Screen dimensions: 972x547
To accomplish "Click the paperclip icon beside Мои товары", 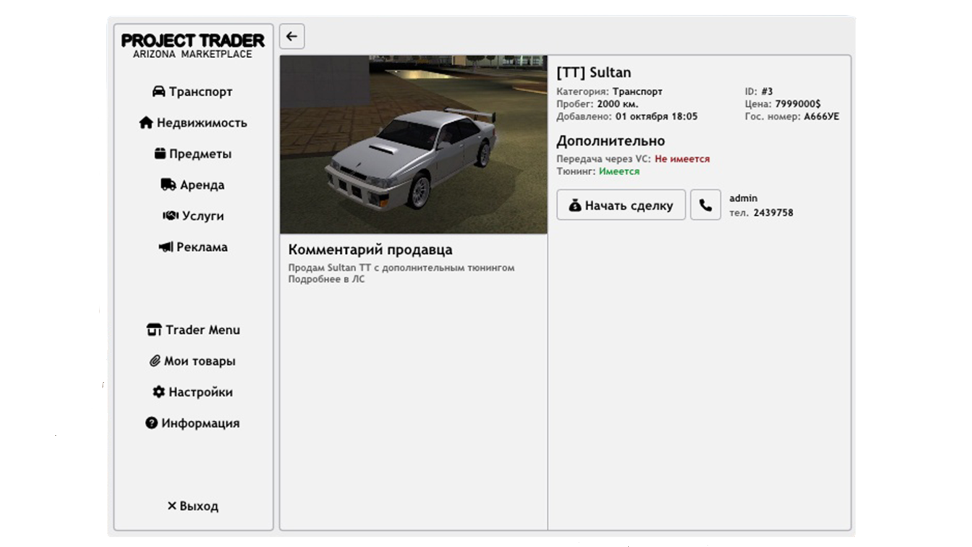I will tap(155, 361).
